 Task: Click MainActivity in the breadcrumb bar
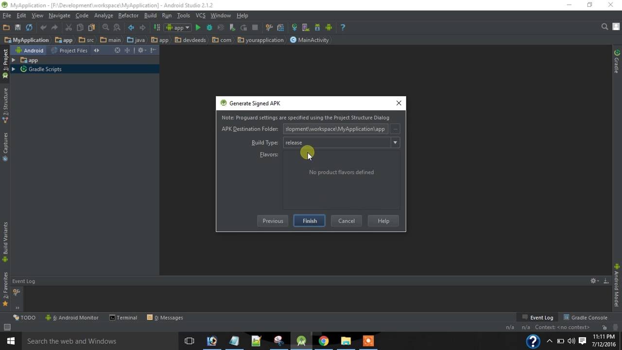tap(310, 40)
